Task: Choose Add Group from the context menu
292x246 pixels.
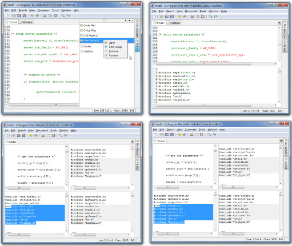Action: (x=115, y=47)
